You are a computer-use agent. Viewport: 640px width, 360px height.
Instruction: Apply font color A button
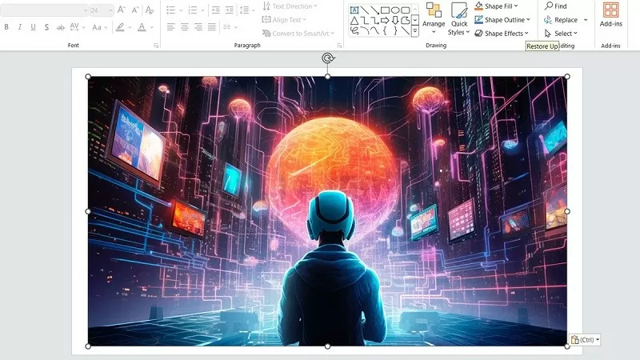point(142,27)
